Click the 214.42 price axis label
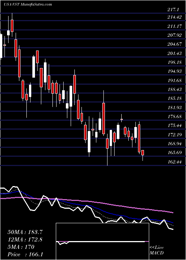 pos(174,17)
